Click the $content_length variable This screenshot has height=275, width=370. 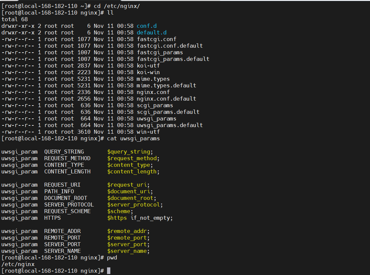[x=132, y=172]
